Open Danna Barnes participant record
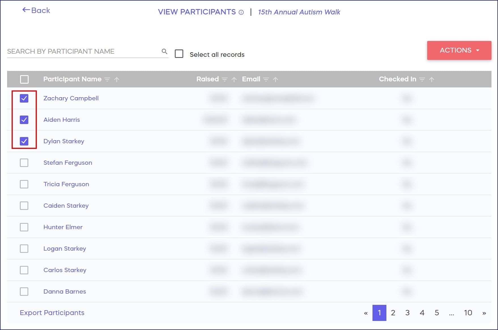498x330 pixels. click(65, 292)
